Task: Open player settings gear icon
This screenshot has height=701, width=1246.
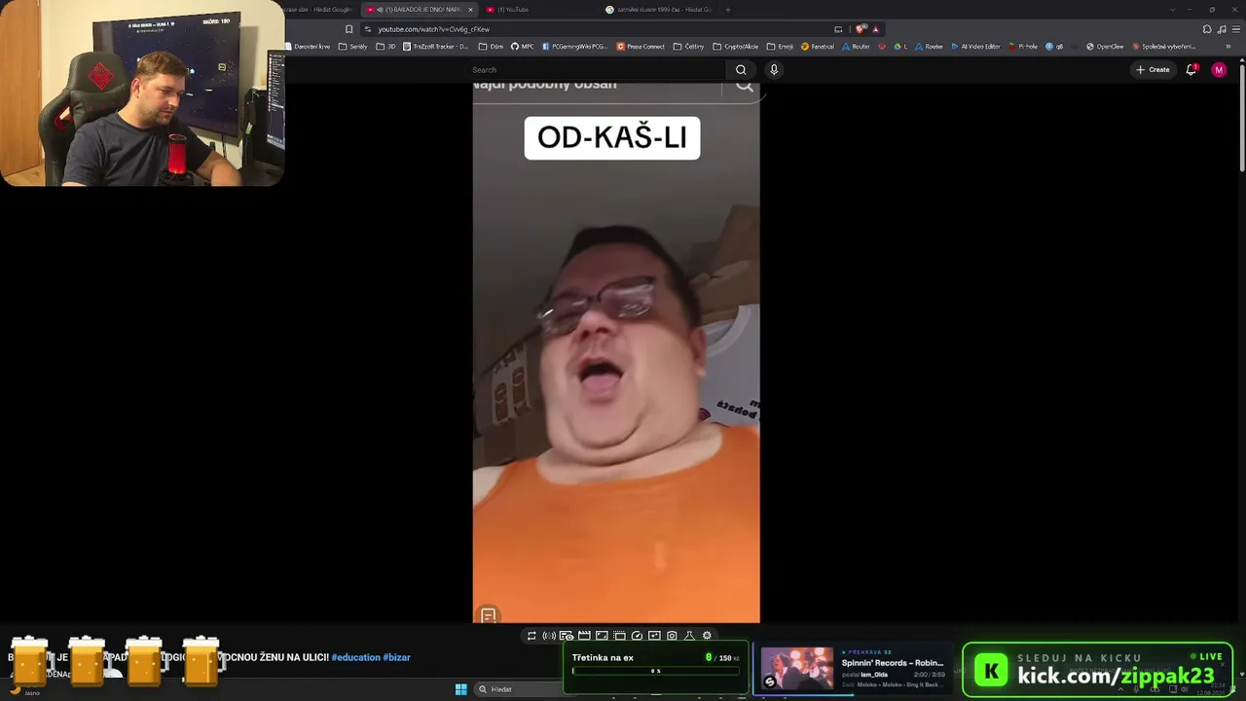Action: coord(707,636)
